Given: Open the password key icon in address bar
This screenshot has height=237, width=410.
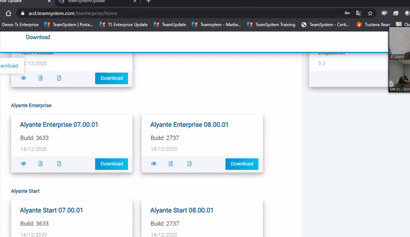Looking at the screenshot, I should tap(347, 13).
